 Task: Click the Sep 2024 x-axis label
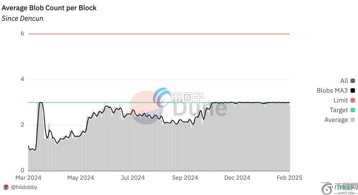(185, 178)
